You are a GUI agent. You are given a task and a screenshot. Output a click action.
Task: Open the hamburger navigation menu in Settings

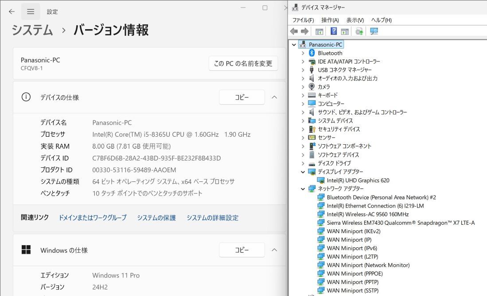[x=31, y=12]
